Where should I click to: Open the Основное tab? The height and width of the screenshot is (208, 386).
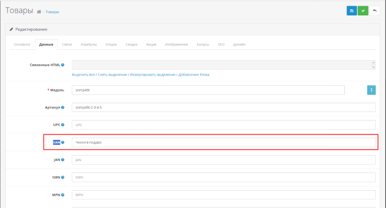point(22,45)
